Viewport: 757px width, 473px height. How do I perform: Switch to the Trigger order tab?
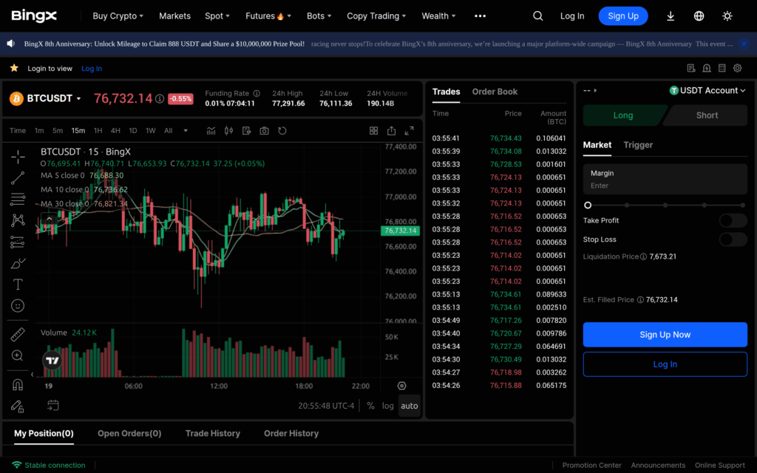pos(638,145)
